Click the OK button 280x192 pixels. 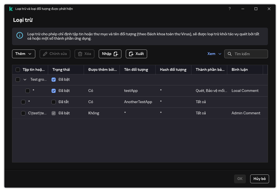(240, 179)
